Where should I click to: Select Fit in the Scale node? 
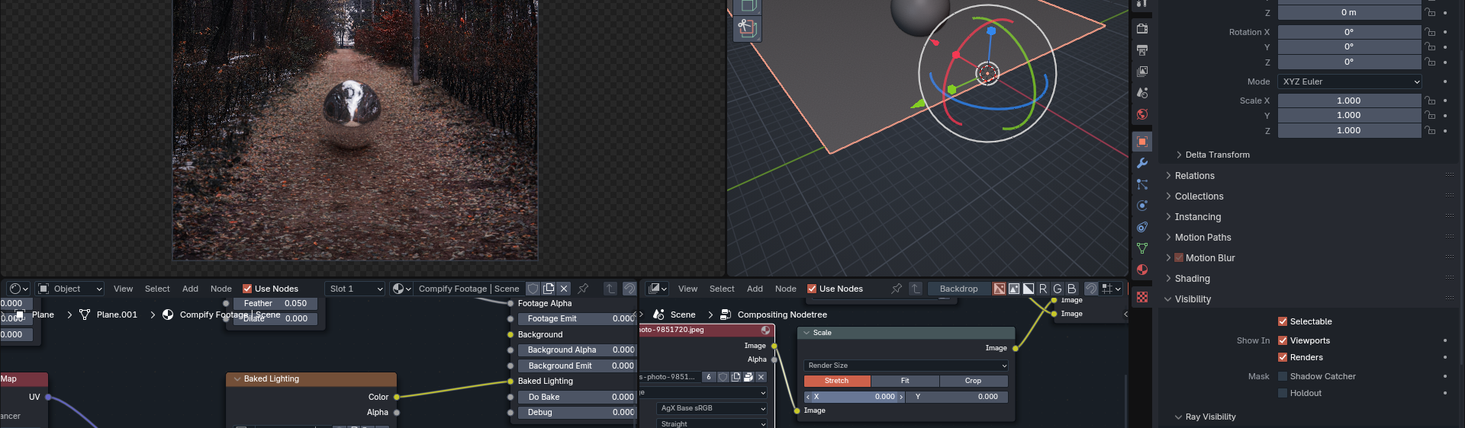coord(905,381)
